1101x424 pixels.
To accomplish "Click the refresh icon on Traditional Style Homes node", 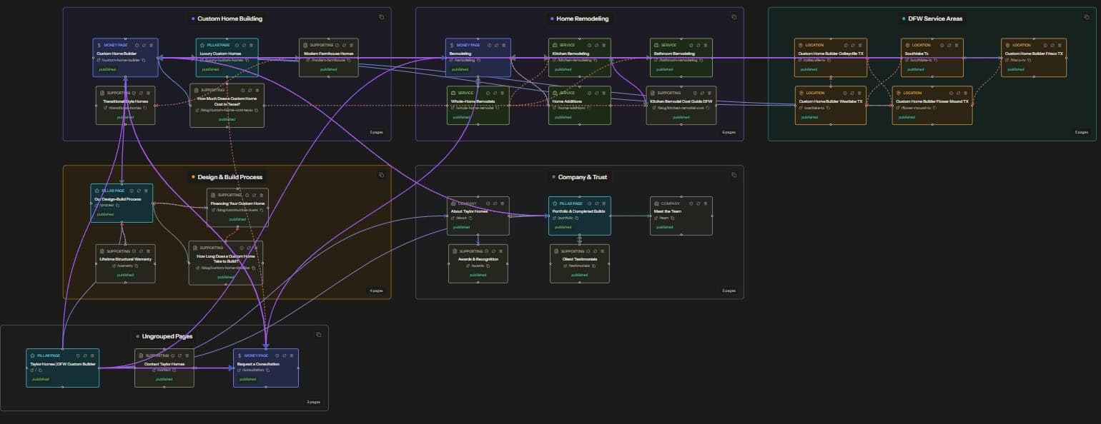I will coord(141,93).
